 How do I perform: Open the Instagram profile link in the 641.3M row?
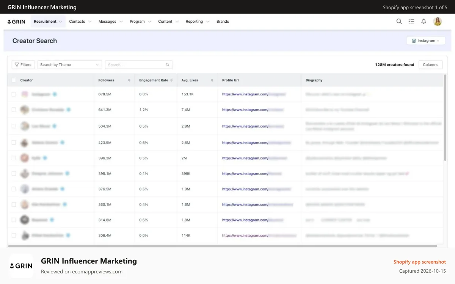(x=253, y=110)
